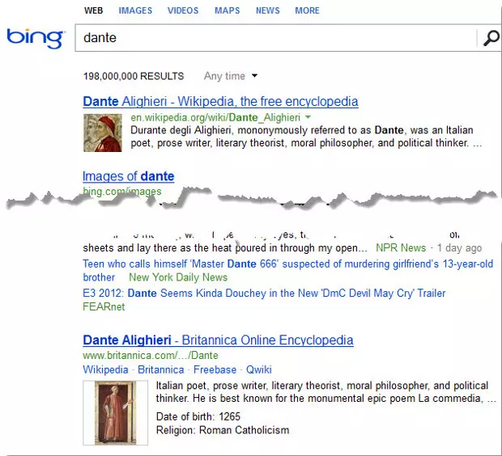
Task: Click the 198,000,000 RESULTS count text
Action: (134, 76)
